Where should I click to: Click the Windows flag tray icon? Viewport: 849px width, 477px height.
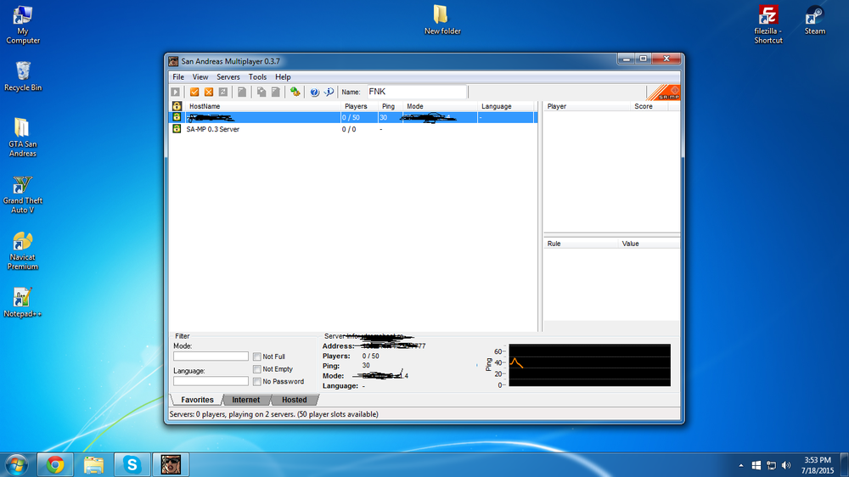pyautogui.click(x=756, y=465)
